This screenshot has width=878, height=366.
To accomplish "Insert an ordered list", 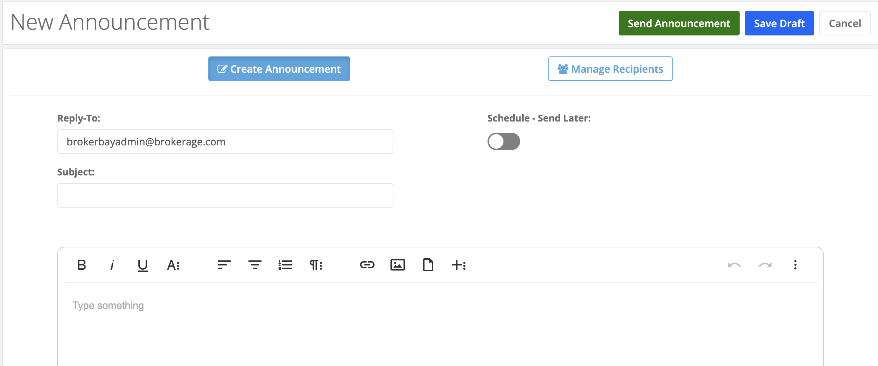I will (x=285, y=265).
